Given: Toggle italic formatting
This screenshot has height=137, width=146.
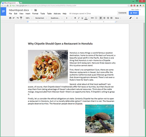Looking at the screenshot, I should [x=79, y=18].
